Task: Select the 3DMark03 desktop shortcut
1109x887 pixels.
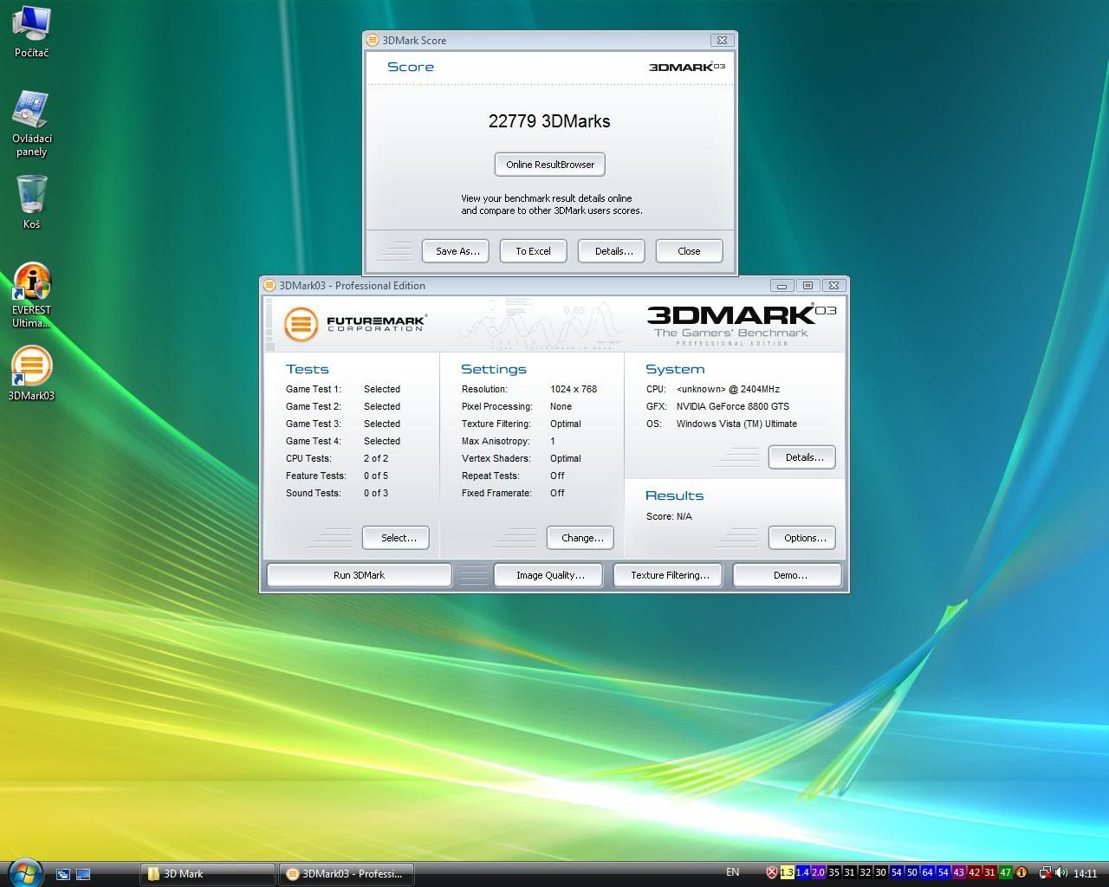Action: pos(32,374)
